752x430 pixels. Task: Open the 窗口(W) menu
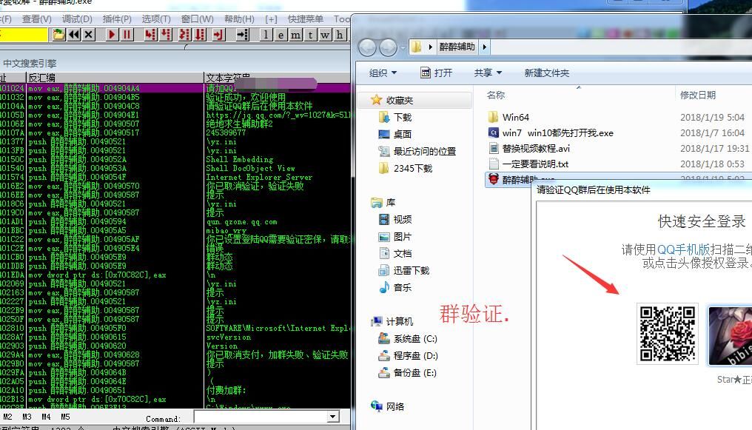click(x=197, y=19)
